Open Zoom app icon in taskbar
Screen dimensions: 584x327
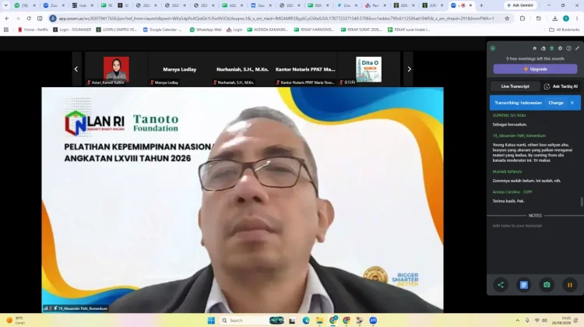(373, 321)
